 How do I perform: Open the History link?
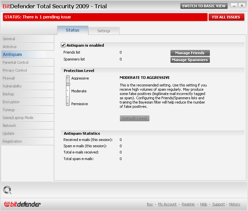pos(235,204)
